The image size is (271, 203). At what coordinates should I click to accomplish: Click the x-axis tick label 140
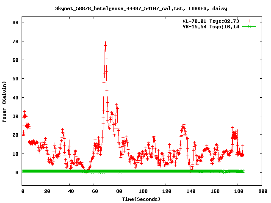click(191, 191)
